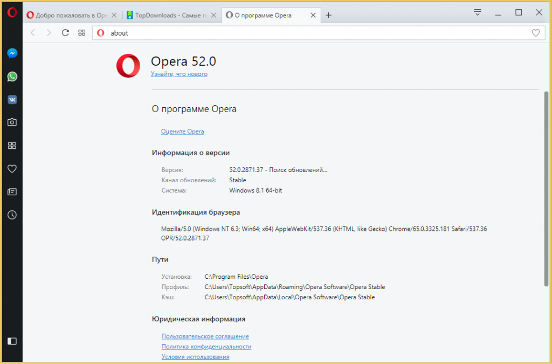
Task: Toggle the sidebar panel button
Action: pos(12,341)
